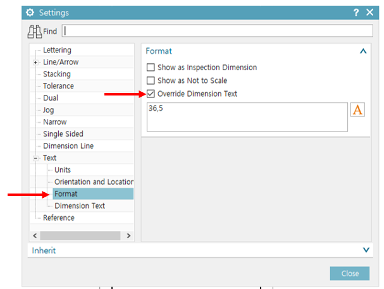
Task: Click the override text box containing 36,5
Action: [247, 117]
